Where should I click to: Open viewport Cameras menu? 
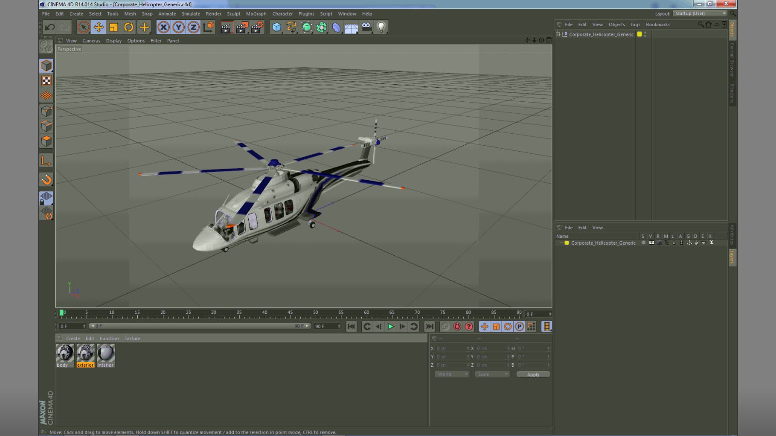click(91, 41)
